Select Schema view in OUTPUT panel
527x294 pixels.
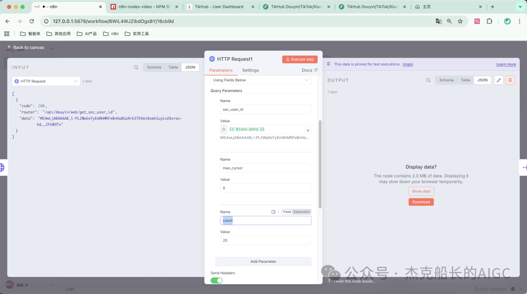coord(446,80)
